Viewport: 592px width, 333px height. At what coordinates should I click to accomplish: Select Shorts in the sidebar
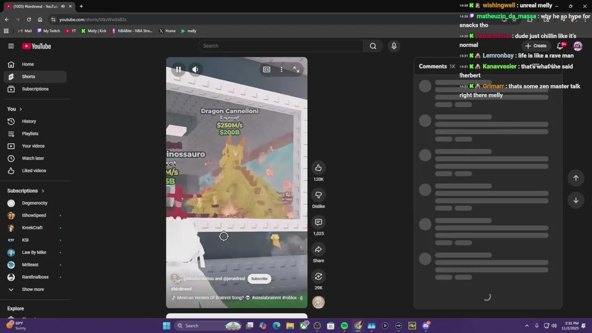[35, 77]
